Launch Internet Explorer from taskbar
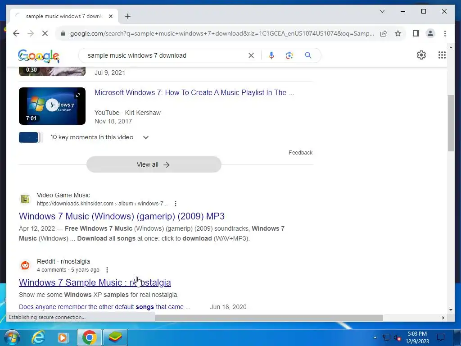Image resolution: width=461 pixels, height=346 pixels. 38,337
